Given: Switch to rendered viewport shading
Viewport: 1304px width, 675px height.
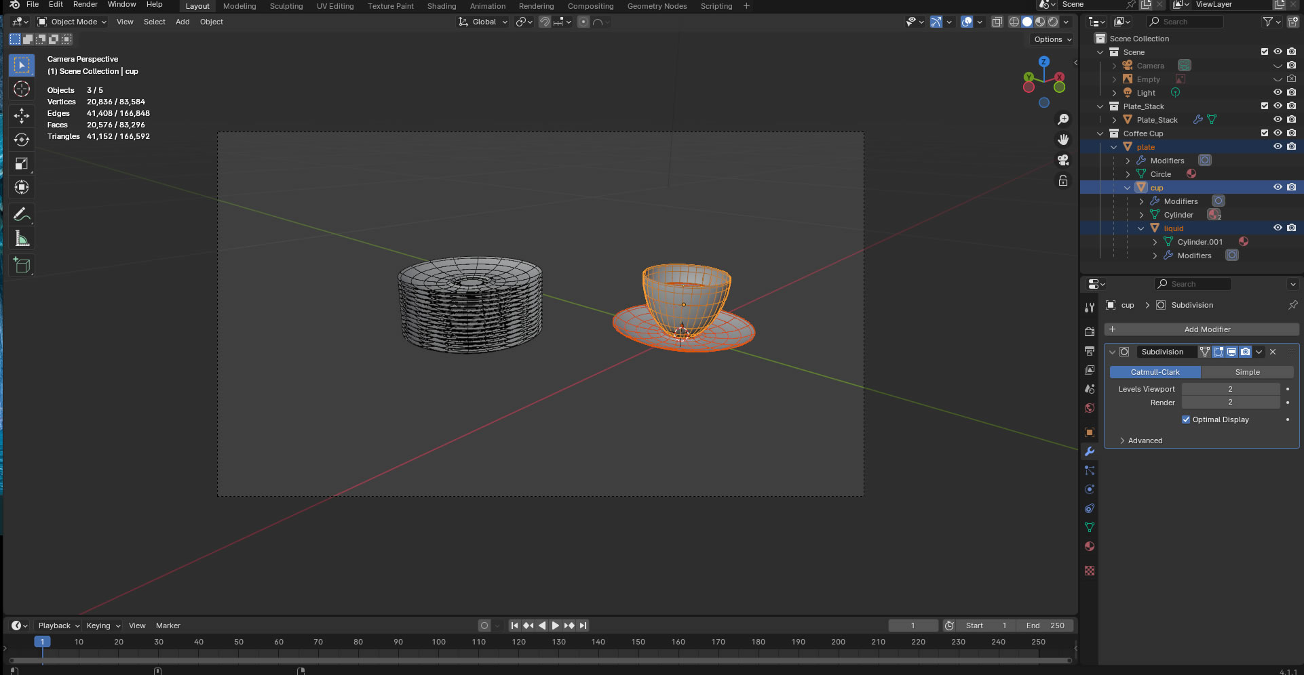Looking at the screenshot, I should point(1053,22).
